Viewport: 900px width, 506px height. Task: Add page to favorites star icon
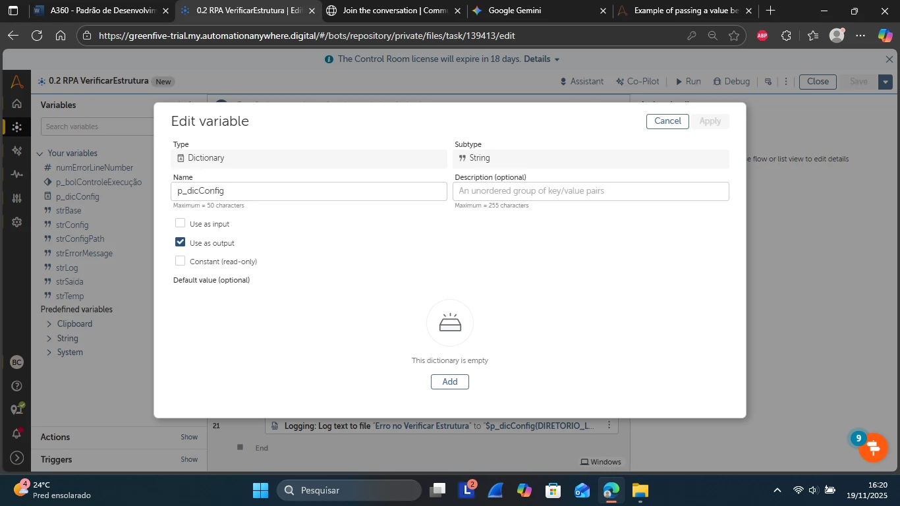(x=734, y=36)
